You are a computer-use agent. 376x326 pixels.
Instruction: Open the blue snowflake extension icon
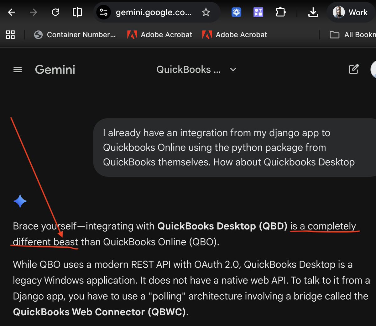pos(236,12)
